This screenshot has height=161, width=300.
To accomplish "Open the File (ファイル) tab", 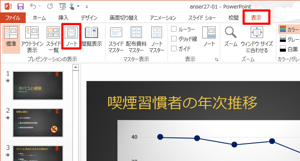I will [12, 18].
